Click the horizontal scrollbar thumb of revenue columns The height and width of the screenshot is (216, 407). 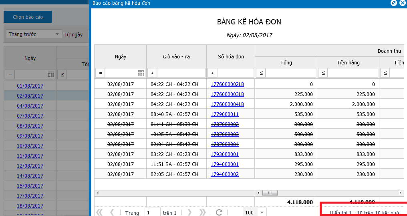270,193
